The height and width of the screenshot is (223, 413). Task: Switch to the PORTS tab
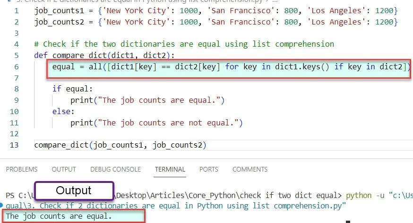[208, 169]
